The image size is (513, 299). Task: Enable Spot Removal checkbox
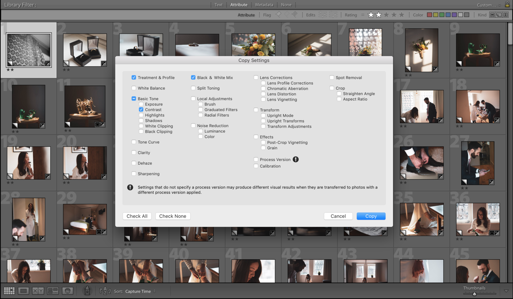(x=332, y=77)
